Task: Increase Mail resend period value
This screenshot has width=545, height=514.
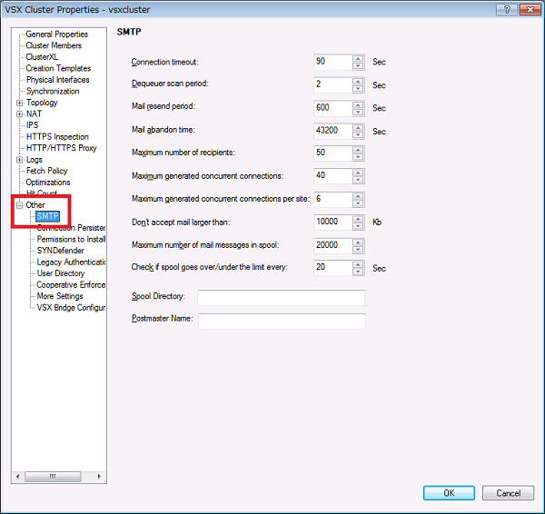Action: point(358,104)
